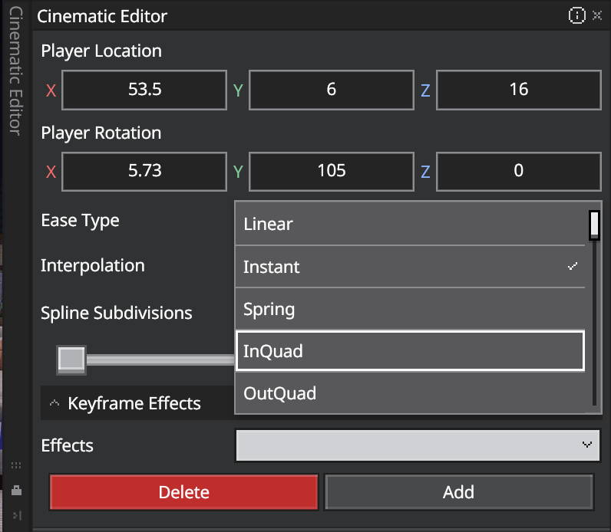Close the Cinematic Editor panel

[597, 15]
